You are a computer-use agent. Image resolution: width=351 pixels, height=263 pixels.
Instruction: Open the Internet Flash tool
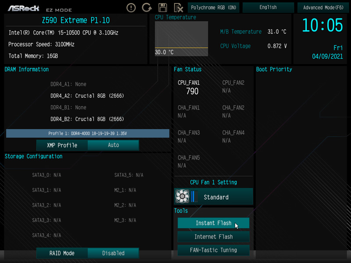pyautogui.click(x=213, y=237)
